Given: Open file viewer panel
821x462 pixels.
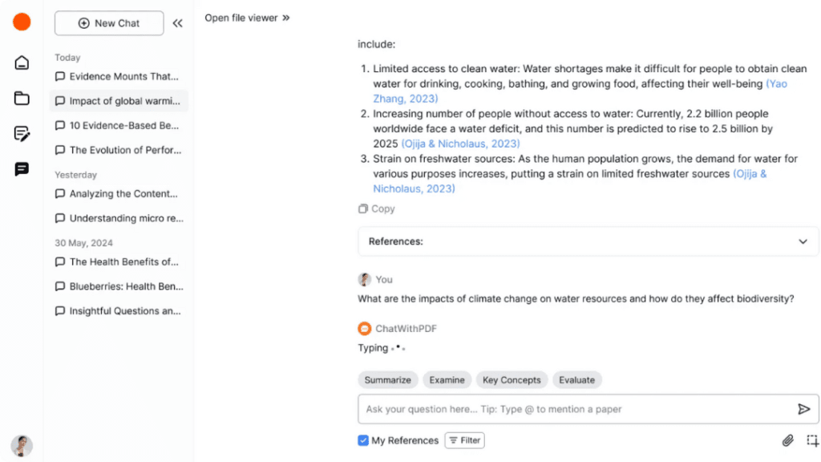Looking at the screenshot, I should pos(247,18).
